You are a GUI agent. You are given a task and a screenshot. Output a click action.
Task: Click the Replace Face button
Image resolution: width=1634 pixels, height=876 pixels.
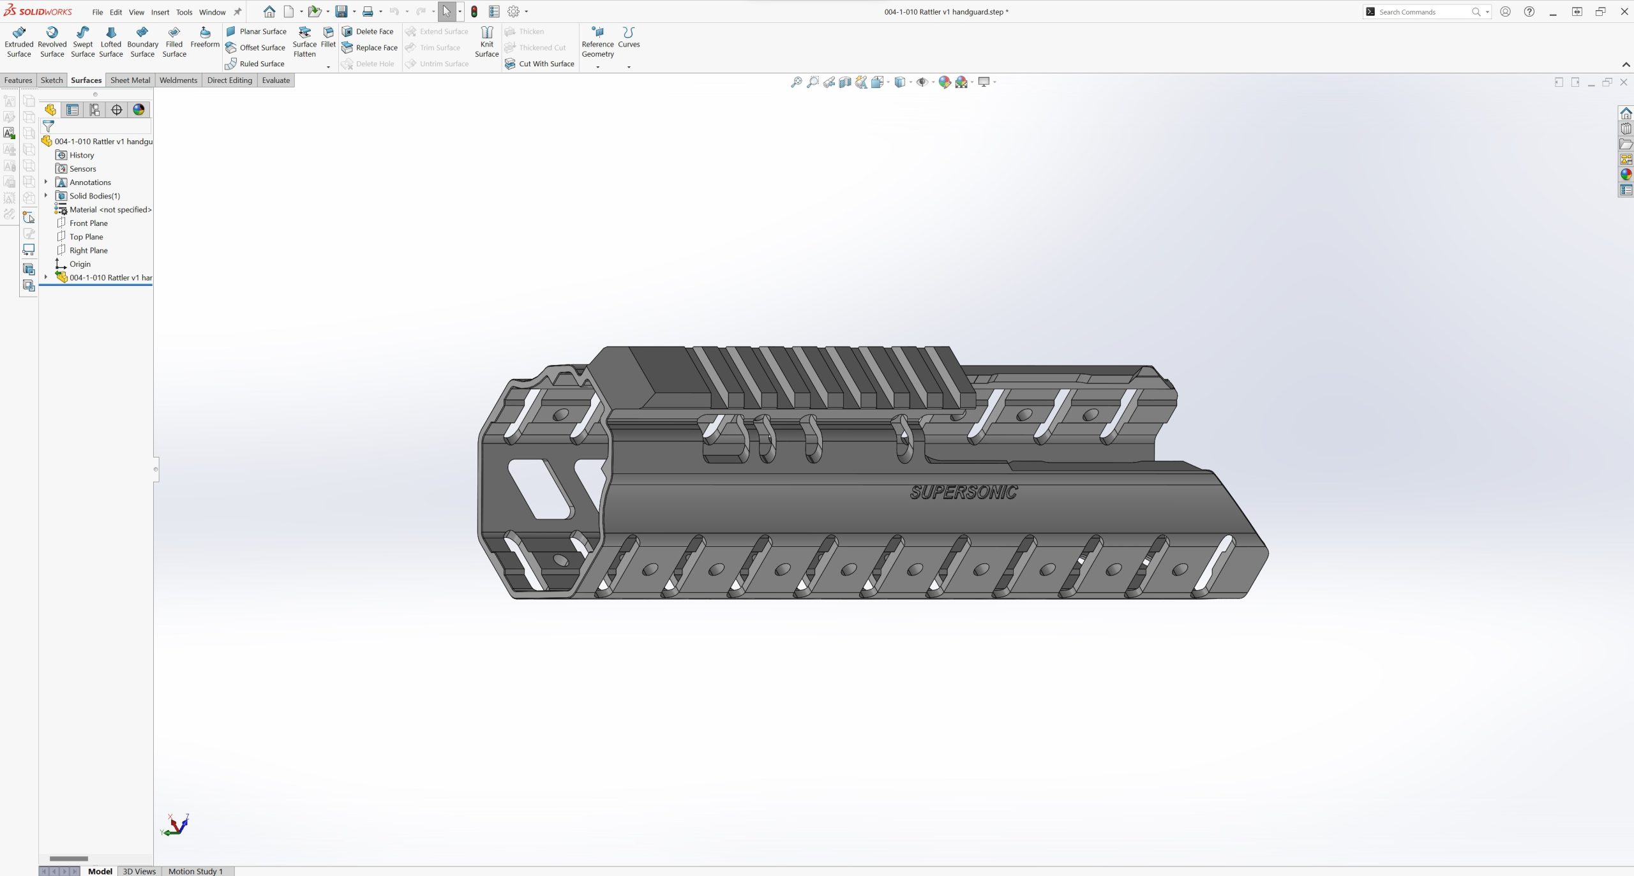(x=370, y=48)
